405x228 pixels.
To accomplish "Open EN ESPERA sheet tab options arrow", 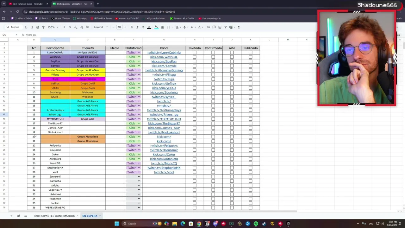I will pos(100,216).
